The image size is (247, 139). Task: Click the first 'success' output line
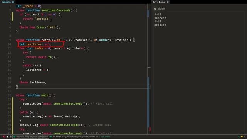click(x=160, y=18)
